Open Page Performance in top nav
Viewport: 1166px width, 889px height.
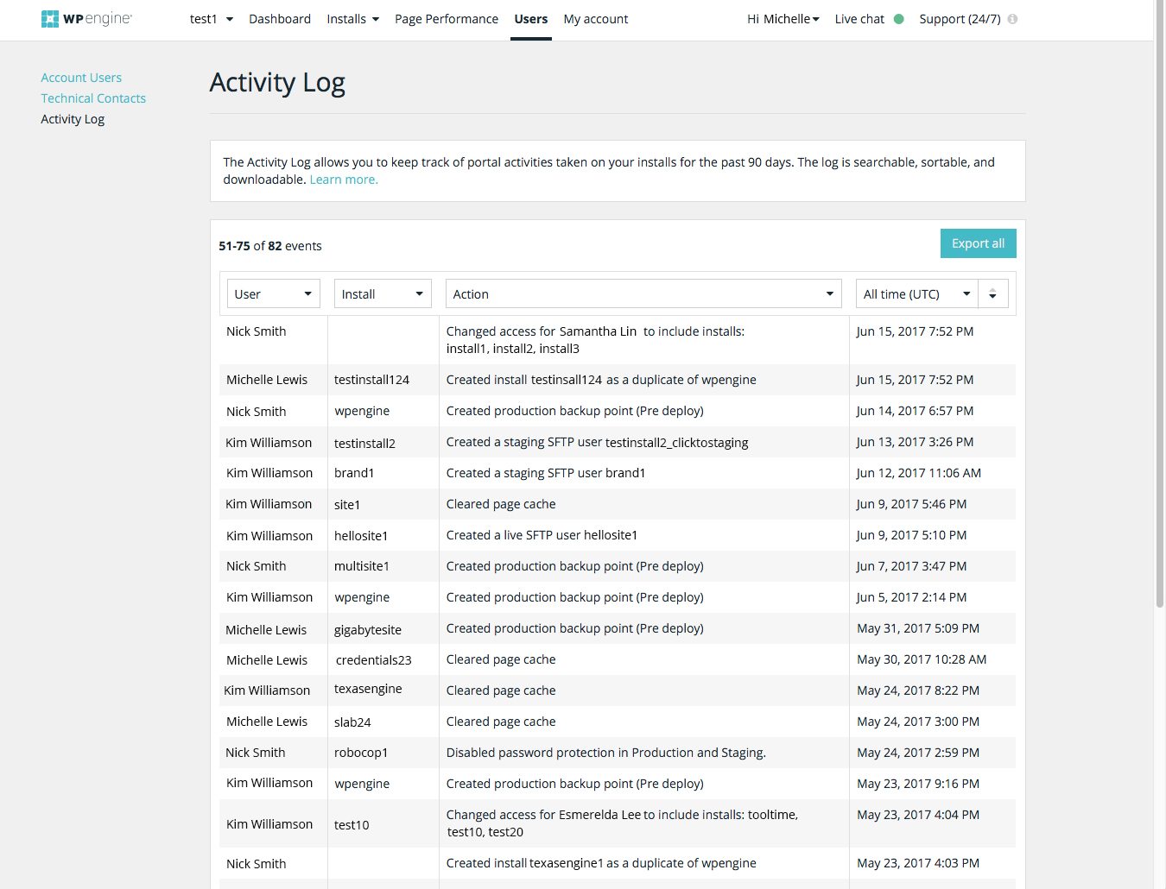click(x=447, y=19)
